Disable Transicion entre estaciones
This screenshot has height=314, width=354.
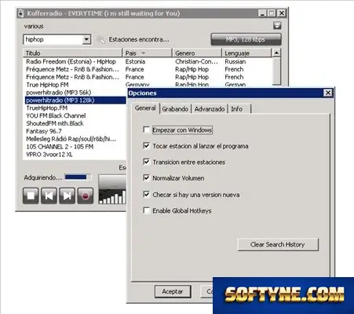tap(147, 162)
